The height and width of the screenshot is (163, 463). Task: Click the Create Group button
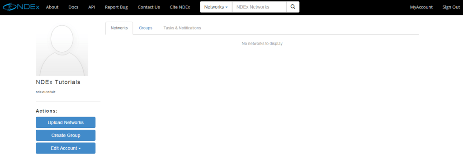66,136
